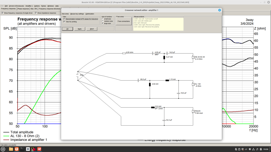
Task: Click the AL 130 driver symbol
Action: 193,85
